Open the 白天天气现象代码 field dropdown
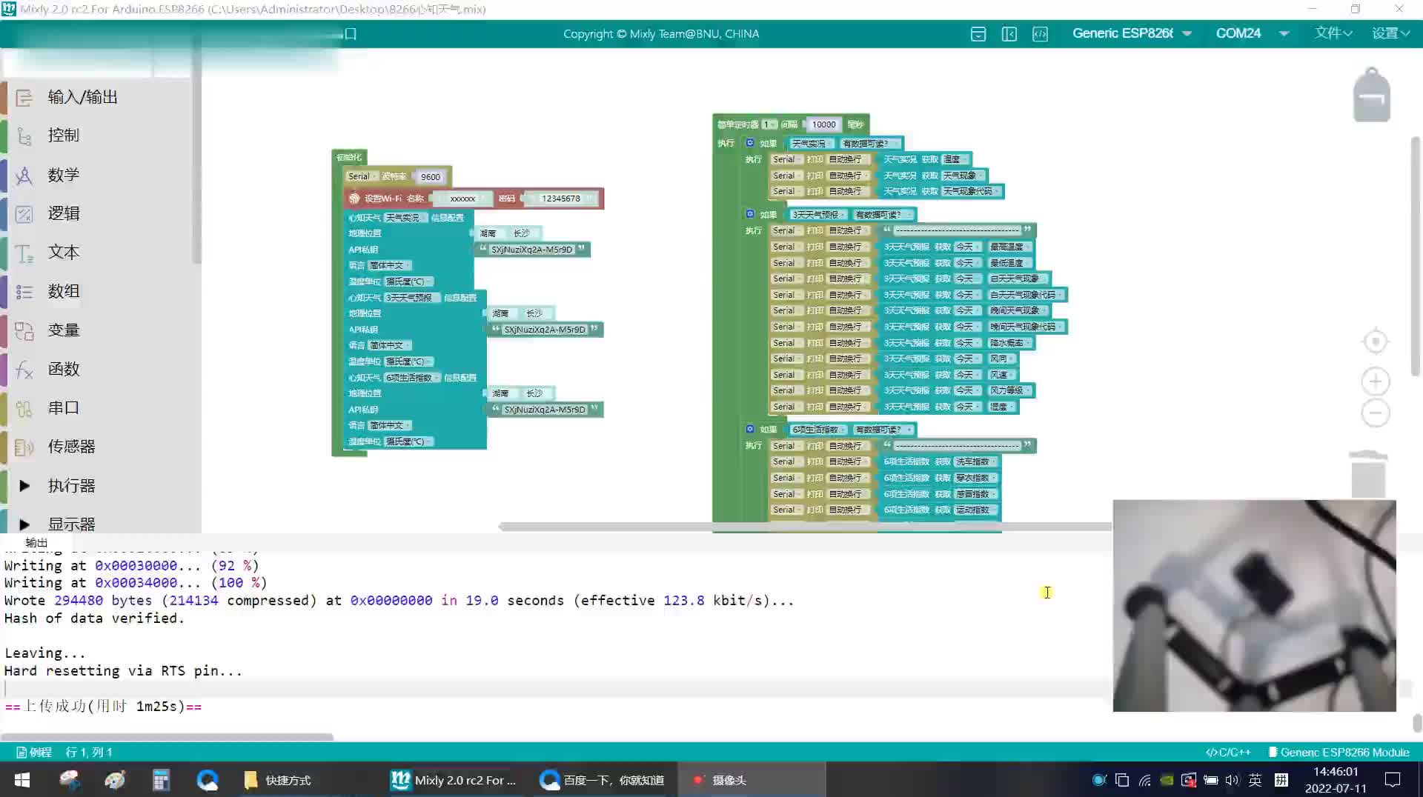This screenshot has height=797, width=1423. (1026, 295)
